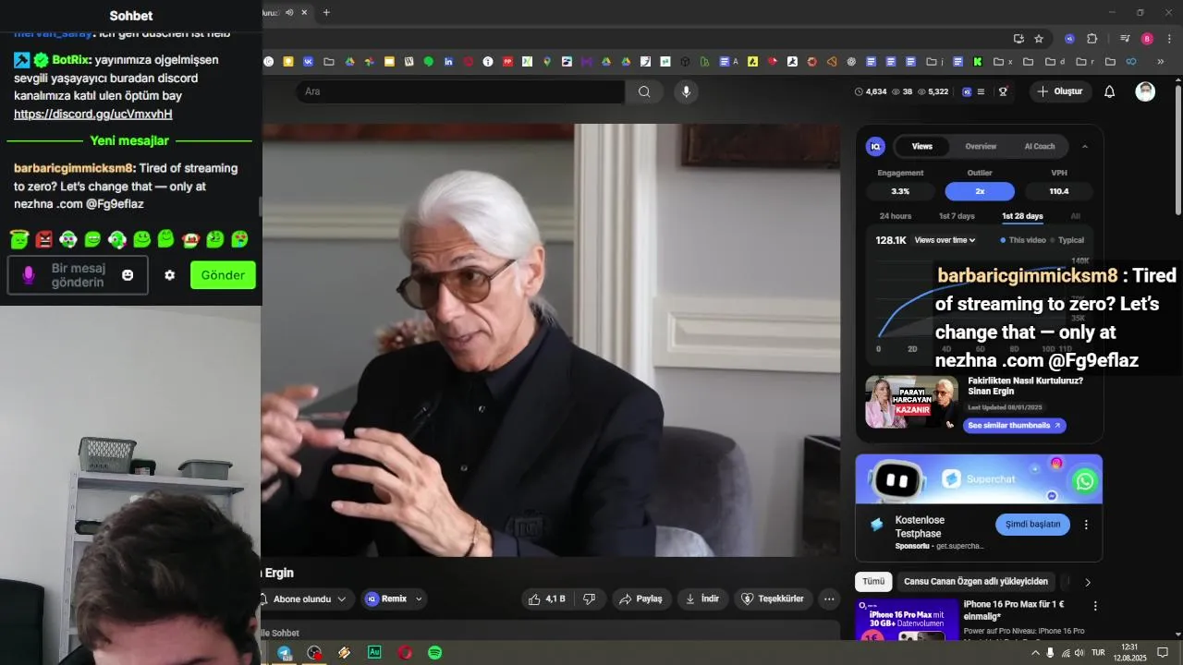Open YouTube notifications bell
Viewport: 1183px width, 665px height.
point(1110,91)
